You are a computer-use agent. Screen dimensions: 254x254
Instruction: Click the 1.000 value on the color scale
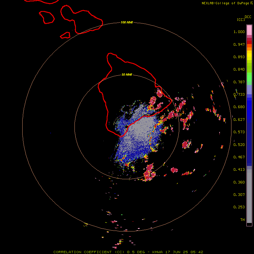tap(239, 32)
